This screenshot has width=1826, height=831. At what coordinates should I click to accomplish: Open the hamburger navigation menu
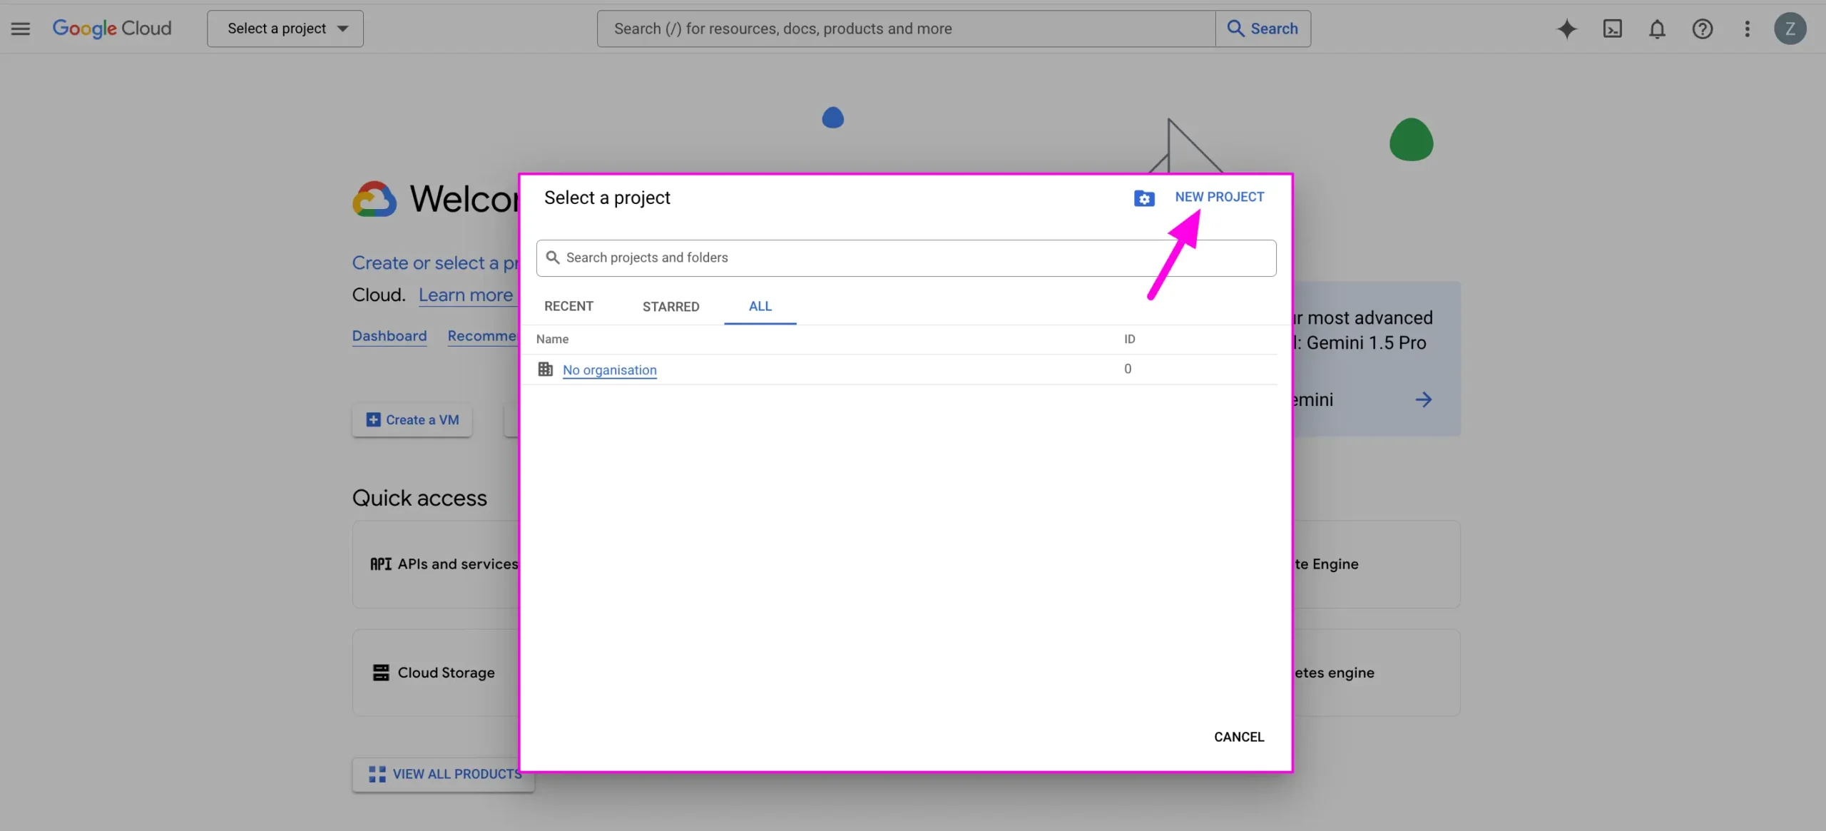pos(21,29)
